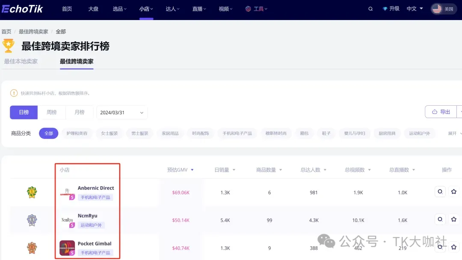Click the Pocket Gimbal shop logo
462x260 pixels.
coord(67,248)
